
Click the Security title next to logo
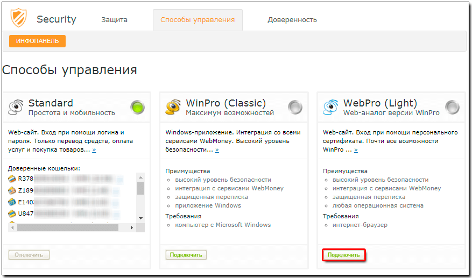(57, 19)
